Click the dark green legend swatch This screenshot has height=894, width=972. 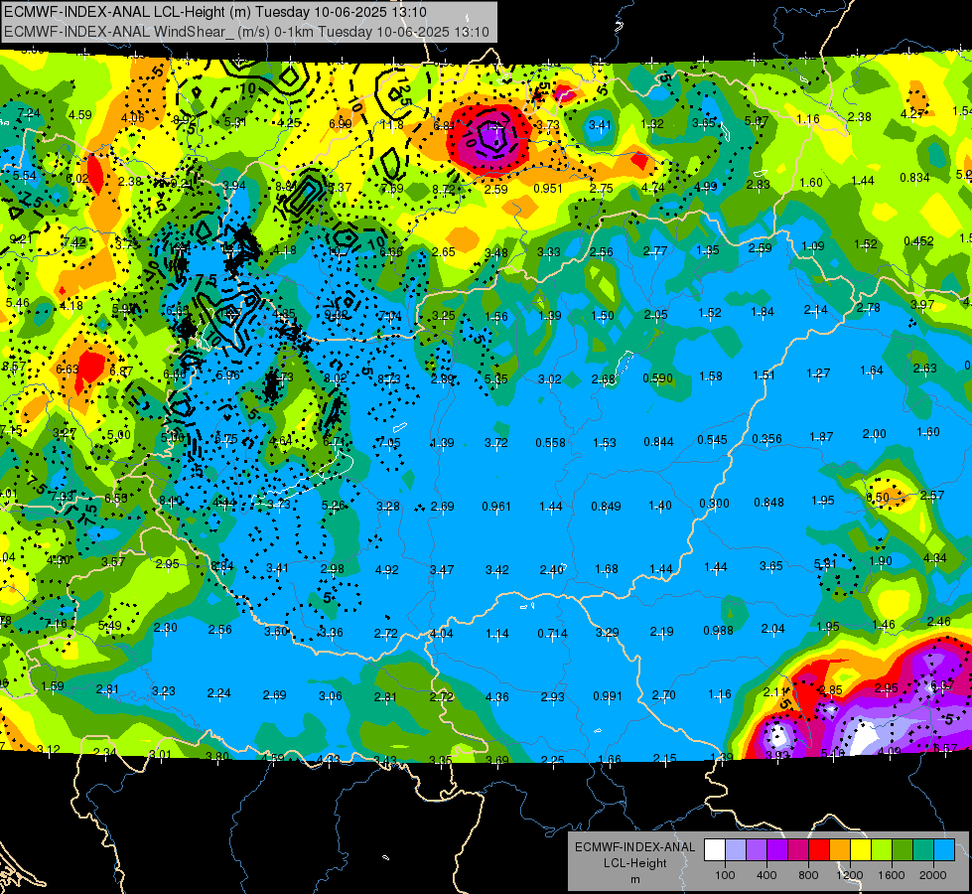(902, 849)
